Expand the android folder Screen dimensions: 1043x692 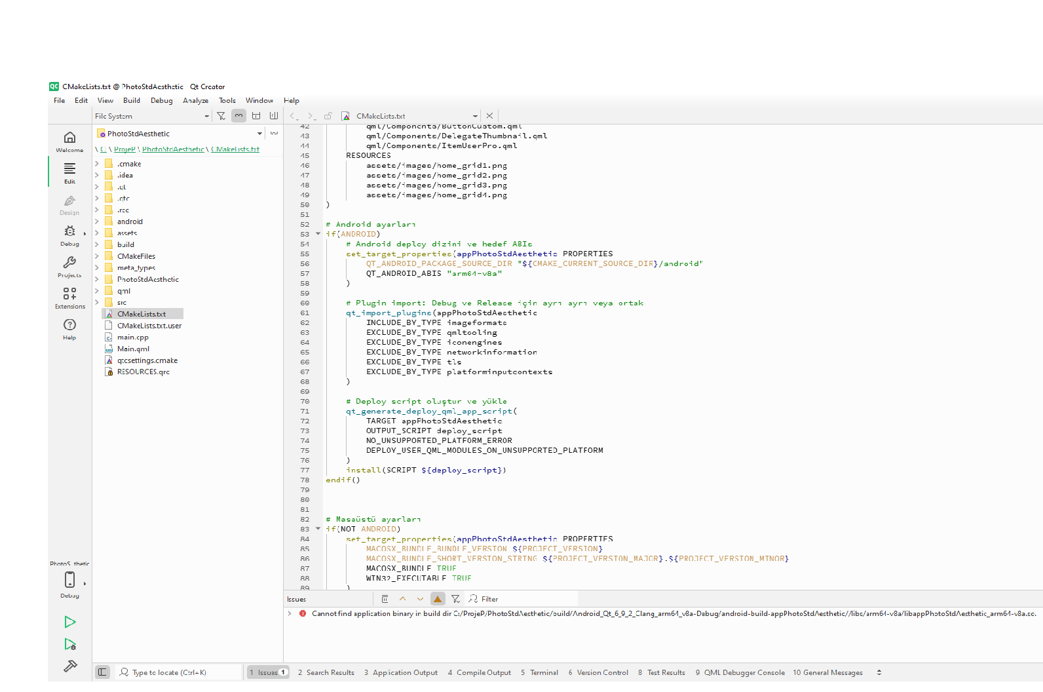97,221
